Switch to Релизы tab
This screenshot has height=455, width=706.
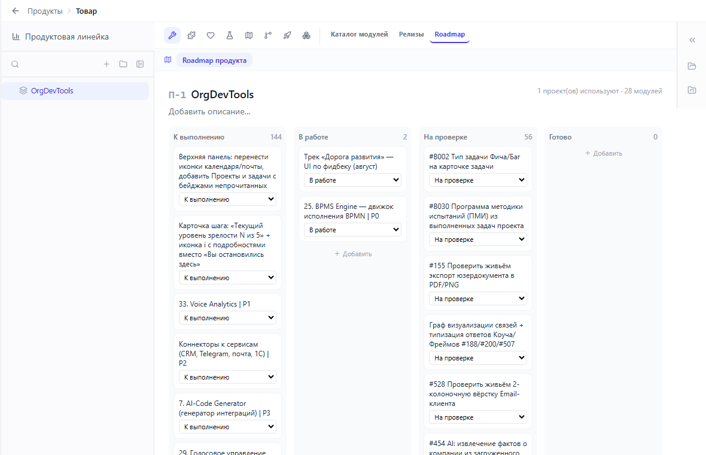pos(411,34)
